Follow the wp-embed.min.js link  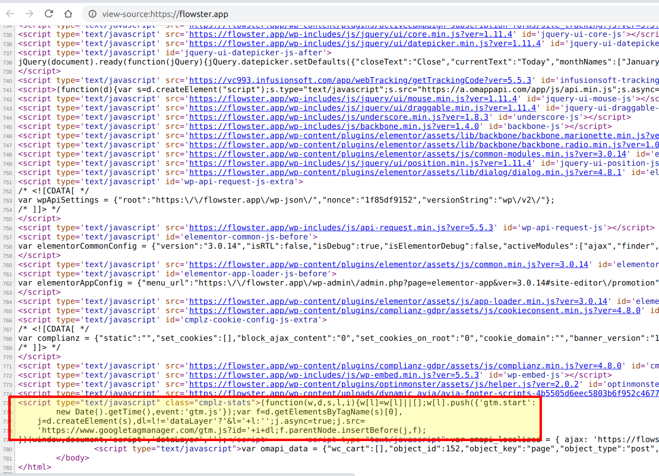[334, 375]
